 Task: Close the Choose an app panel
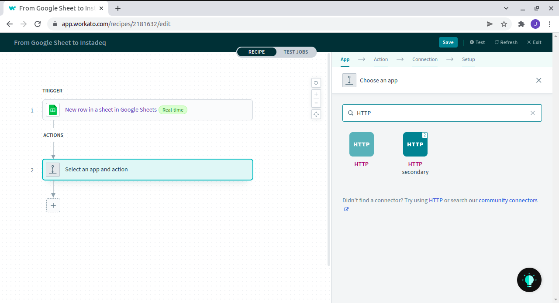tap(538, 80)
